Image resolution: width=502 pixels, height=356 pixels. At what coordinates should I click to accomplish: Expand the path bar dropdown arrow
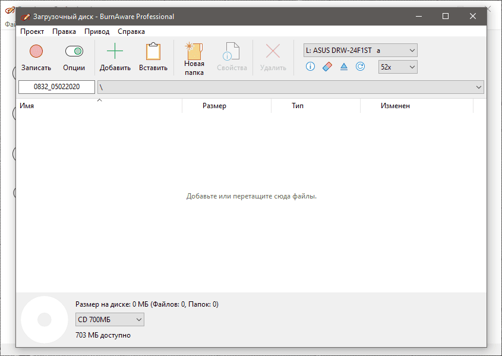(479, 87)
